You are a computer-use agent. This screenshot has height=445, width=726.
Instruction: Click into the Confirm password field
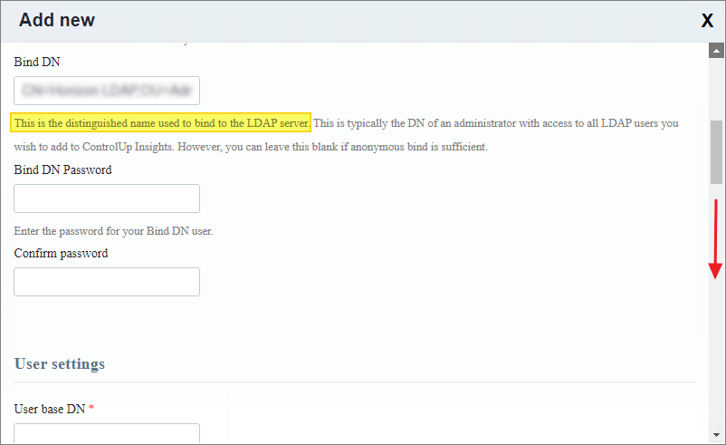point(107,282)
